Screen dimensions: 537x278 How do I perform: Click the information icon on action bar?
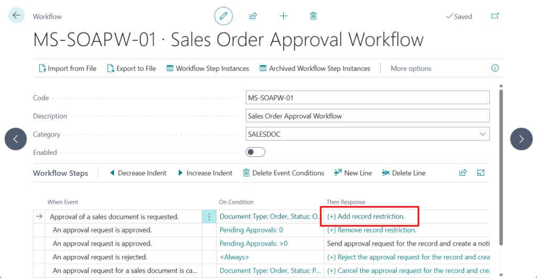coord(495,68)
